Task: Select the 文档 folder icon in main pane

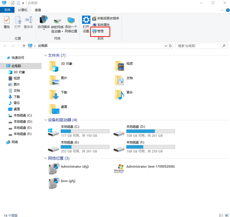Action: (x=120, y=81)
